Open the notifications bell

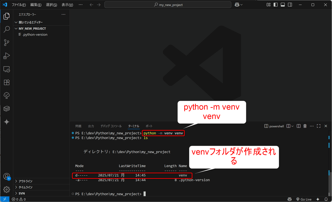pyautogui.click(x=326, y=199)
